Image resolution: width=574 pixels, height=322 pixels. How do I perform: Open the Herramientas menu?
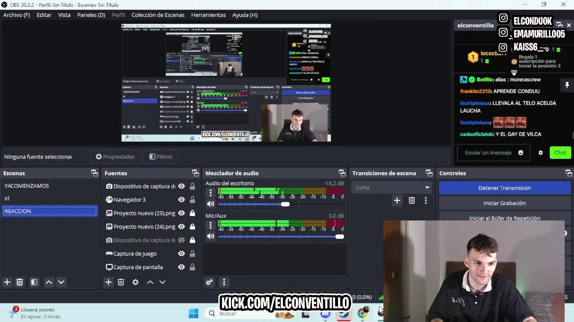point(209,15)
